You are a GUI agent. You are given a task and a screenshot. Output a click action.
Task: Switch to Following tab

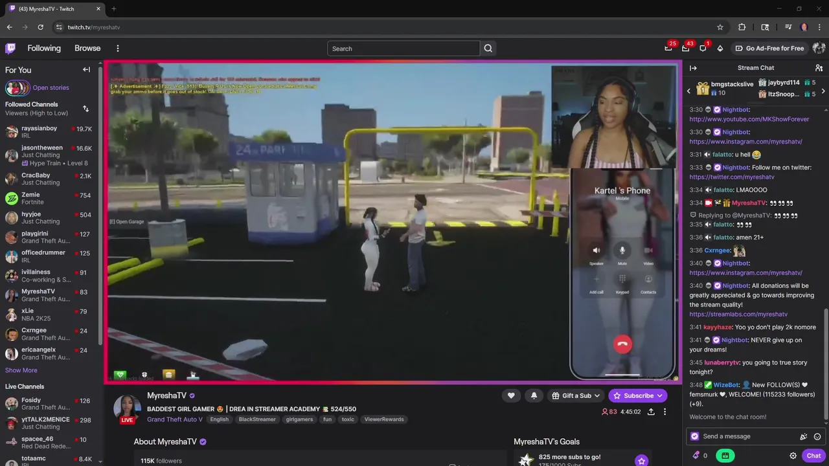coord(44,48)
